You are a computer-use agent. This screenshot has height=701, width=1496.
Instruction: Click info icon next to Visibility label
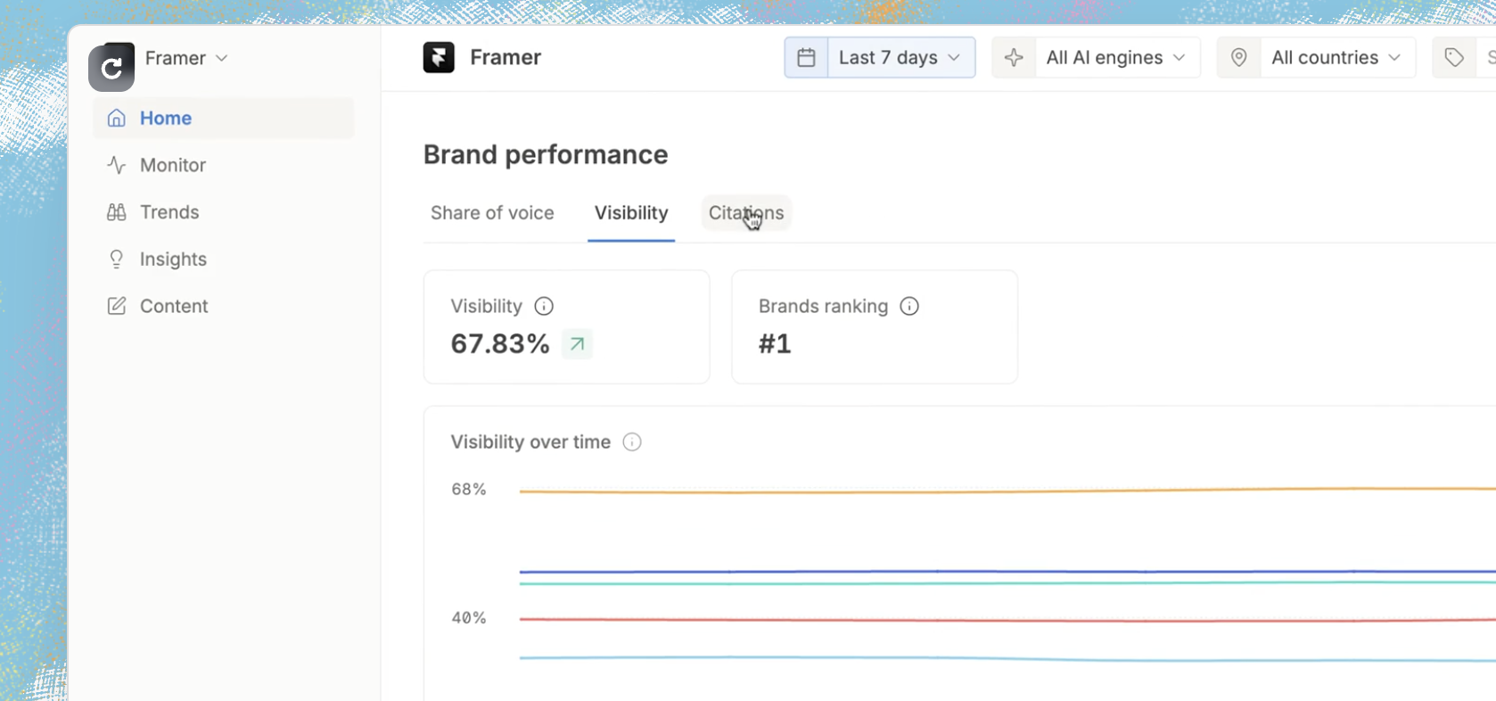click(x=544, y=306)
